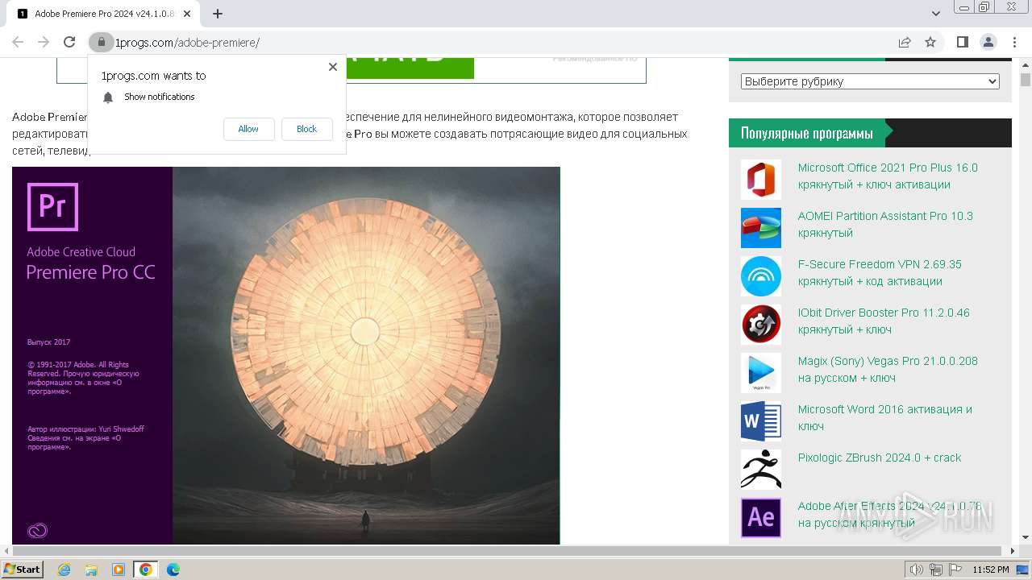Block notifications from 1progs.com
Screen dimensions: 1032x580
tap(306, 129)
